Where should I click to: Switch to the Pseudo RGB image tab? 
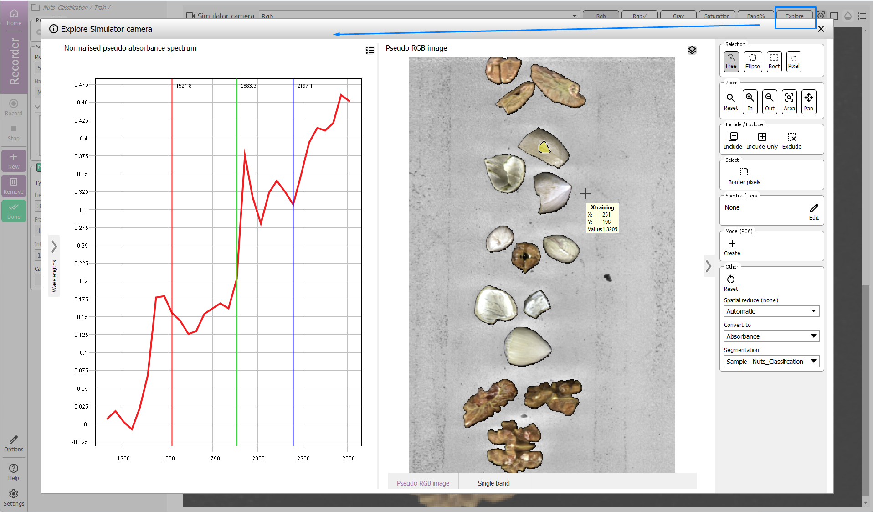[423, 483]
